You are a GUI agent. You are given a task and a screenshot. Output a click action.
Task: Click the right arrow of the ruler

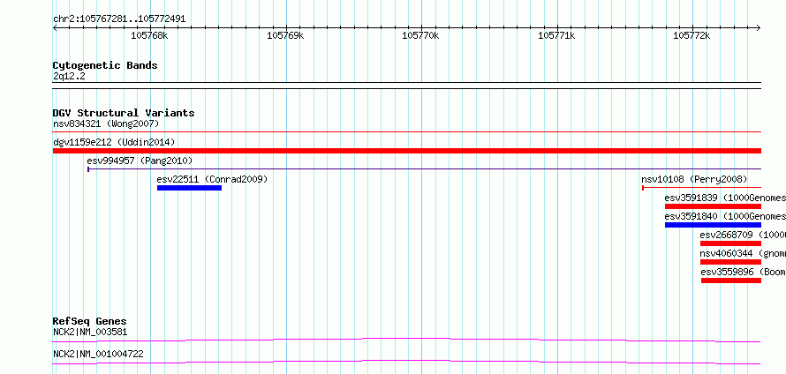(759, 28)
